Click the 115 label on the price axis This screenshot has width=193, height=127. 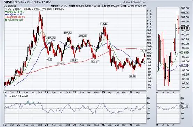click(x=149, y=11)
